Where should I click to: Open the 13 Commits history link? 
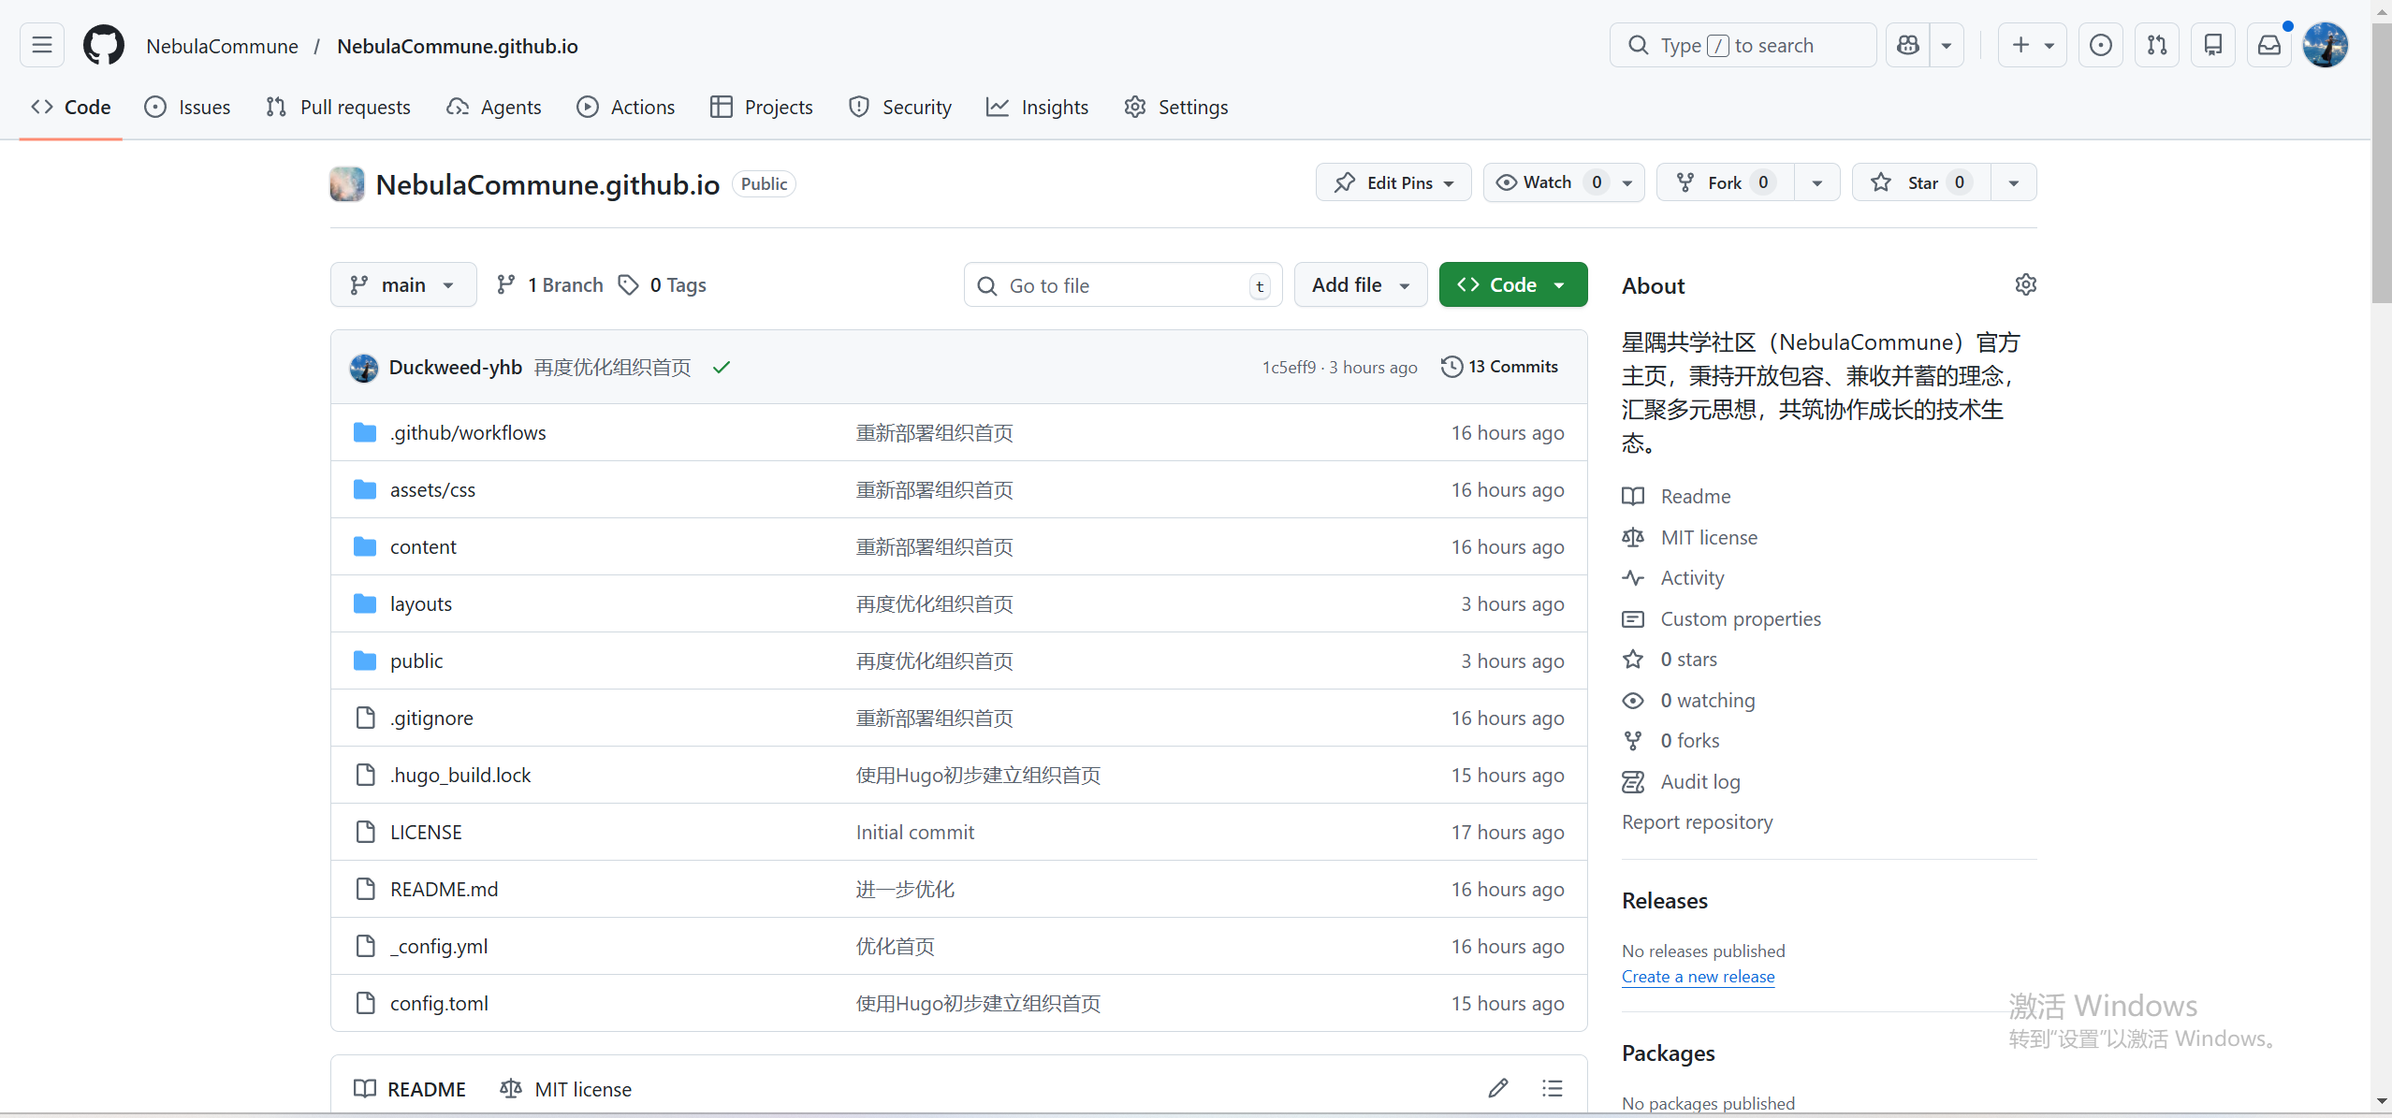(x=1500, y=367)
